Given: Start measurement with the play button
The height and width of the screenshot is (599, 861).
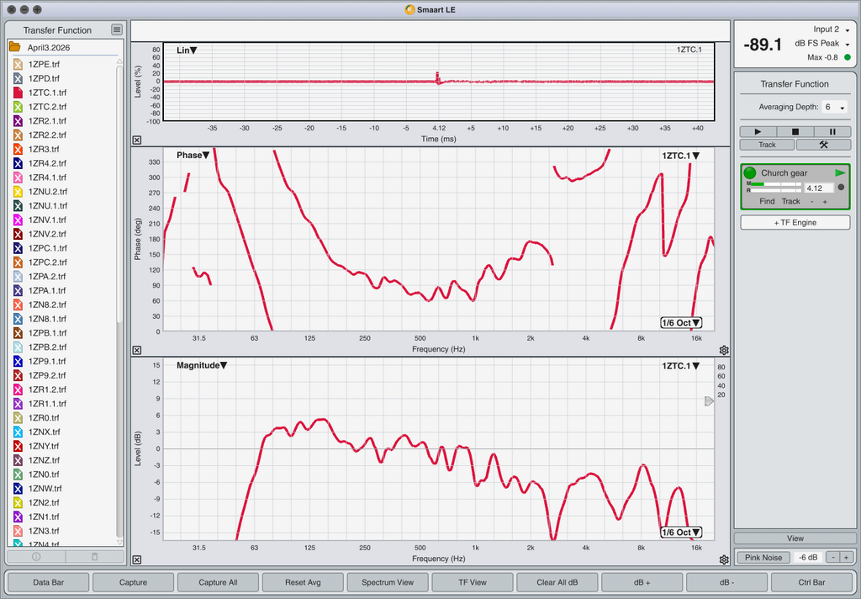Looking at the screenshot, I should pyautogui.click(x=758, y=131).
